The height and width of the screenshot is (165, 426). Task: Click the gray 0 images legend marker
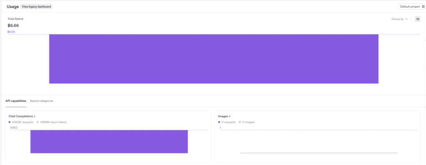click(240, 122)
